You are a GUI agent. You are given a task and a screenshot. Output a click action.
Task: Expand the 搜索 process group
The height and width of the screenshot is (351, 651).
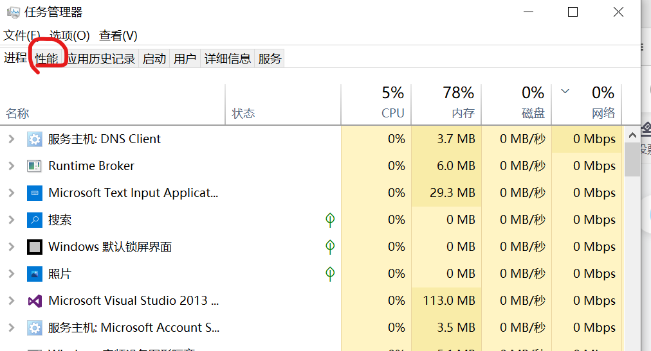[x=12, y=220]
